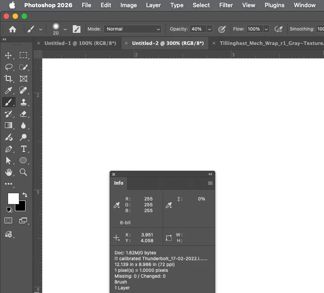The height and width of the screenshot is (293, 324).
Task: Open the Window menu
Action: (x=305, y=5)
